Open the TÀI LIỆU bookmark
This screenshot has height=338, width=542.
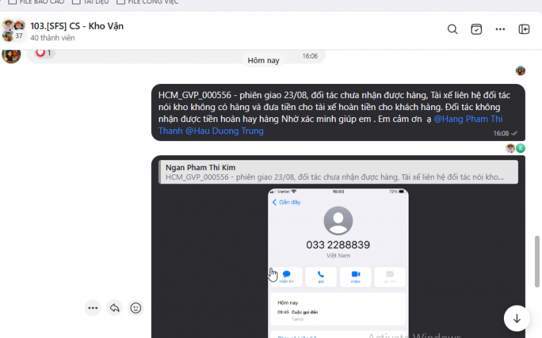click(x=90, y=2)
